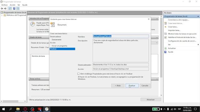Toggle the console tree toolbar icon
The width and height of the screenshot is (200, 112).
coord(10,8)
